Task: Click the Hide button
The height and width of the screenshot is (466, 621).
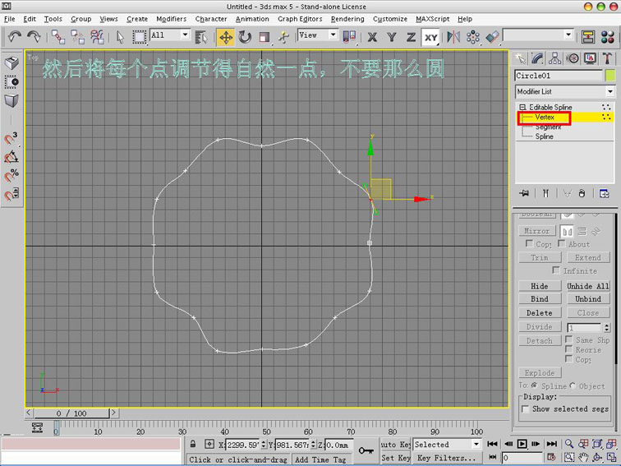Action: [x=540, y=286]
